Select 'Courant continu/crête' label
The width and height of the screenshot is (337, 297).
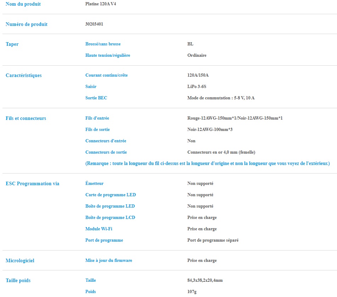click(106, 75)
